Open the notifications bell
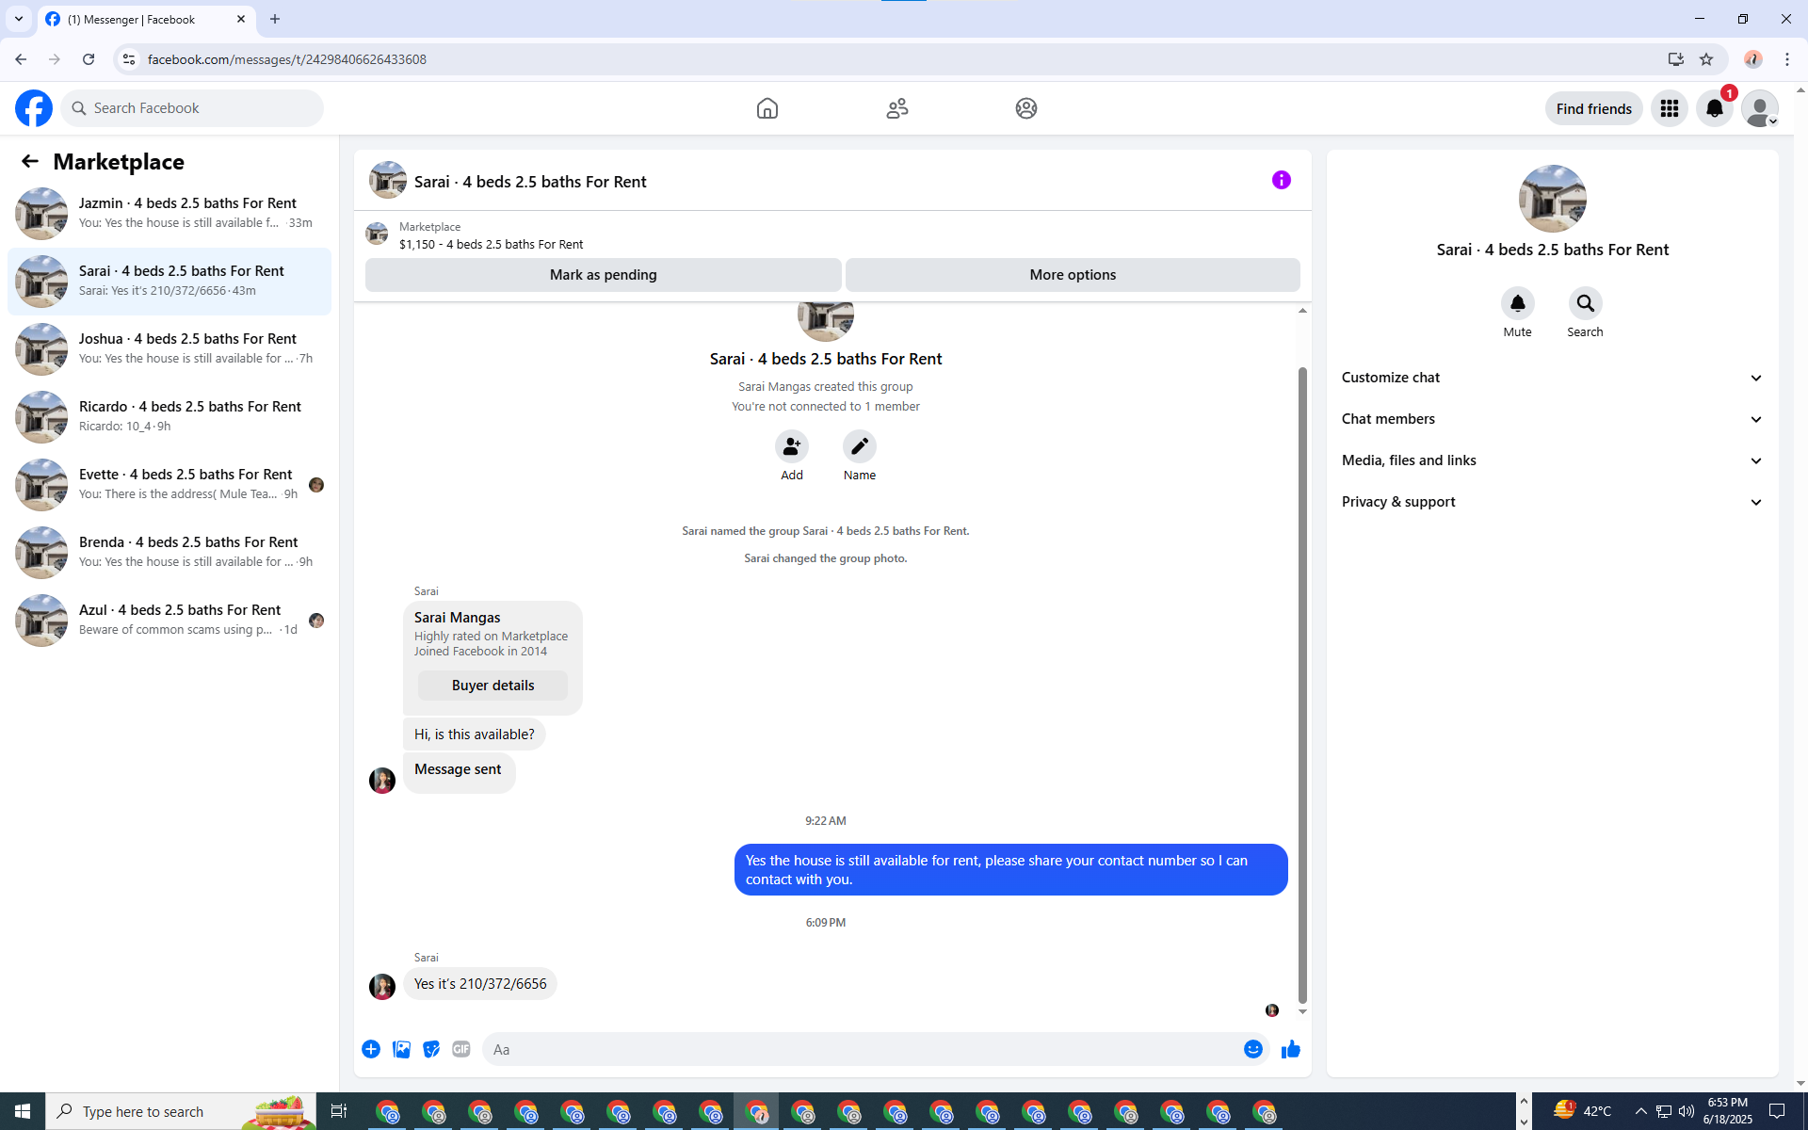 (1715, 108)
